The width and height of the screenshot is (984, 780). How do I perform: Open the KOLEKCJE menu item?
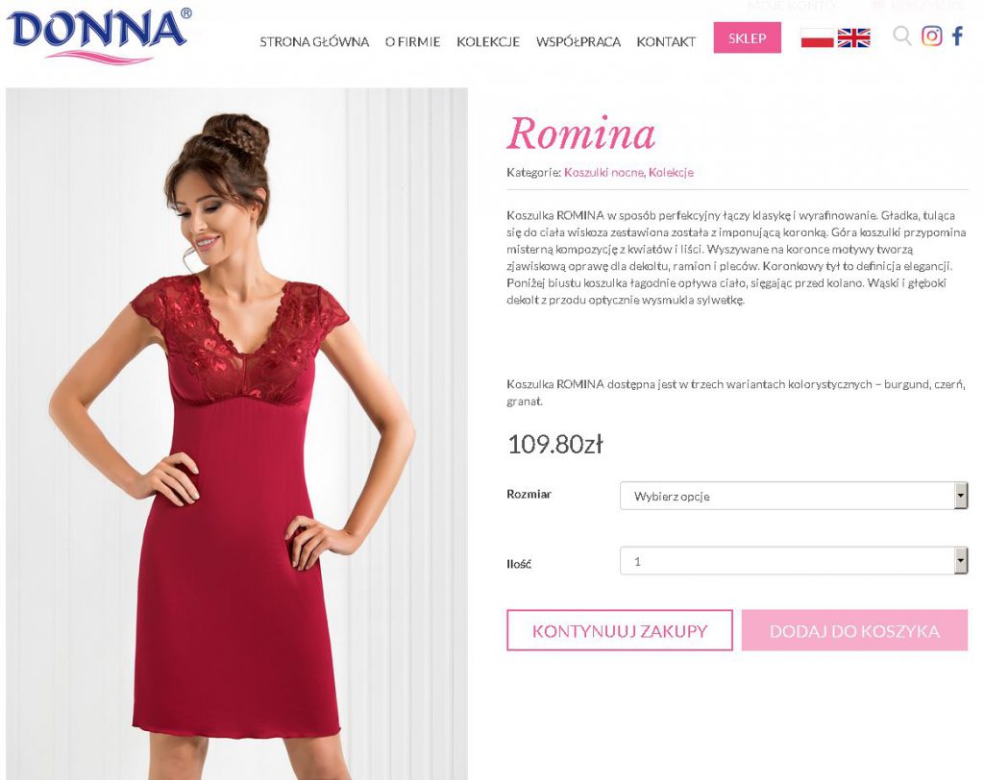click(488, 42)
